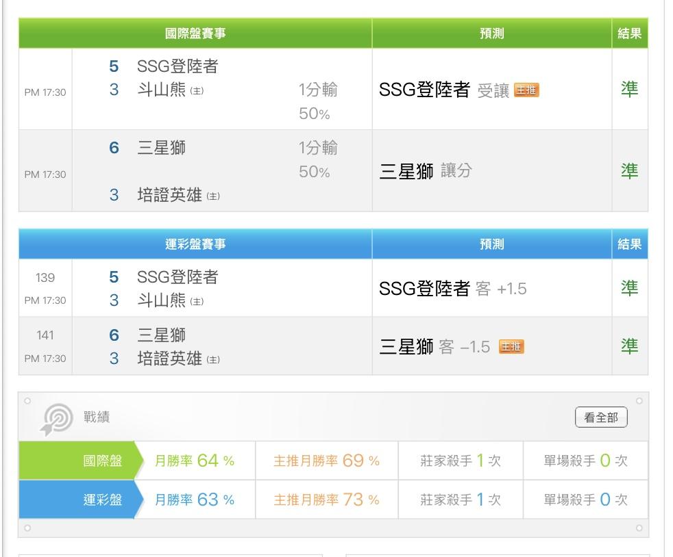673x557 pixels.
Task: Click the 1分輸 50% odds under 斗山熊
Action: (x=318, y=101)
